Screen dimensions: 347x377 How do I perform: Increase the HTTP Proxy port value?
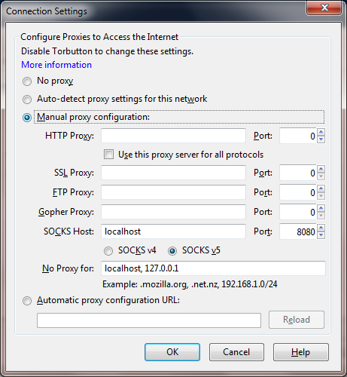tap(321, 132)
